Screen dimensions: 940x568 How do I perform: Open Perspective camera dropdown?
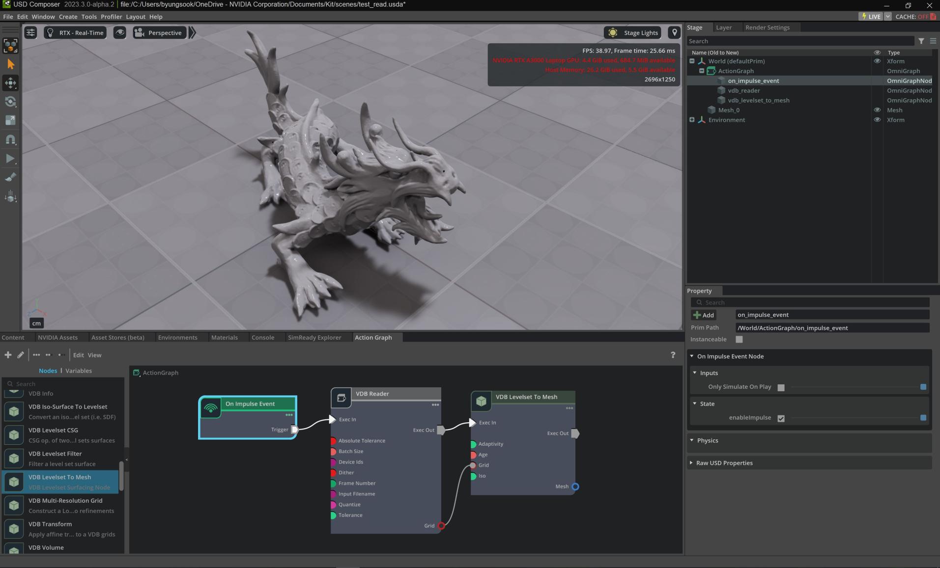pos(159,33)
